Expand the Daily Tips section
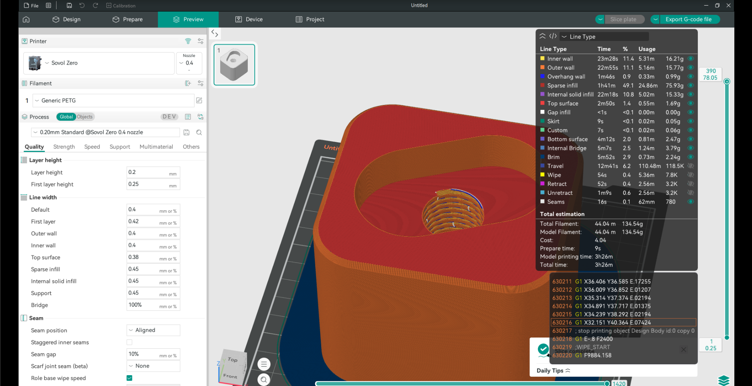This screenshot has width=752, height=386. (x=553, y=371)
